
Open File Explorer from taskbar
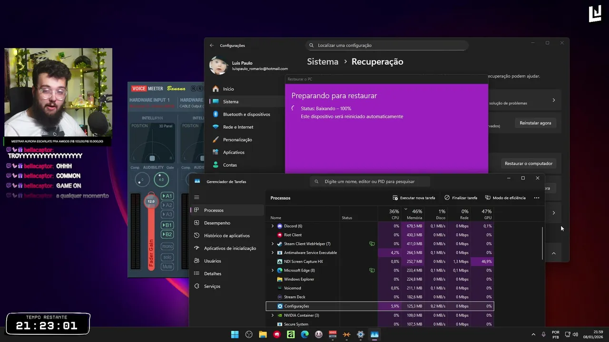pyautogui.click(x=263, y=334)
